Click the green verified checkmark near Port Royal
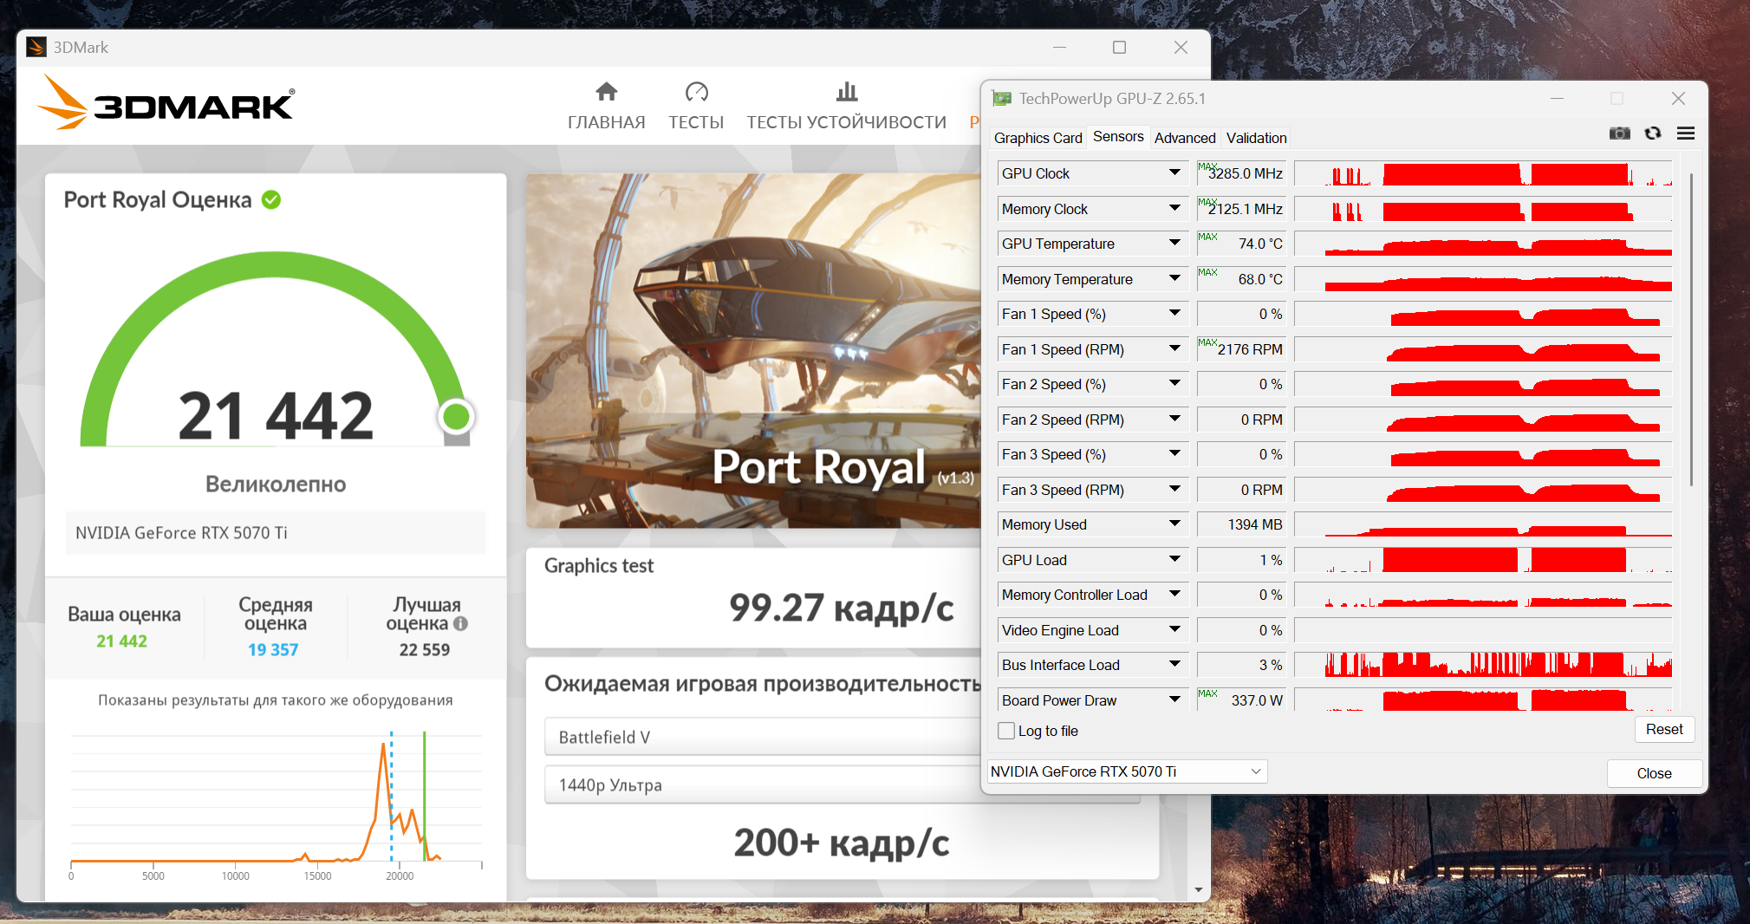This screenshot has width=1750, height=924. coord(271,200)
